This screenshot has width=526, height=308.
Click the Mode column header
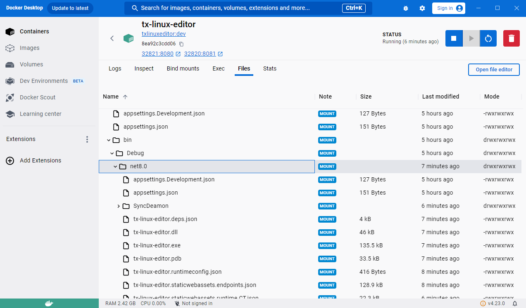pyautogui.click(x=492, y=96)
